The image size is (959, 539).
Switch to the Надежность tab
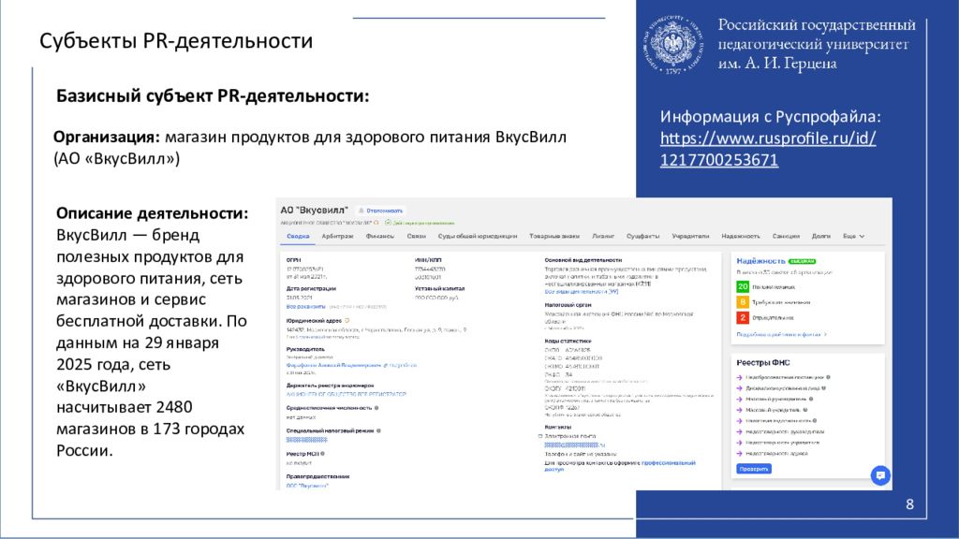(740, 236)
